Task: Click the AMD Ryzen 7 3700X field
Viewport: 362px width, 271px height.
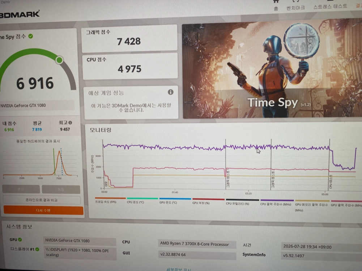Action: coord(197,244)
